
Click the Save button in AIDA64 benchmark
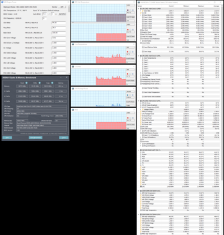tap(7, 137)
